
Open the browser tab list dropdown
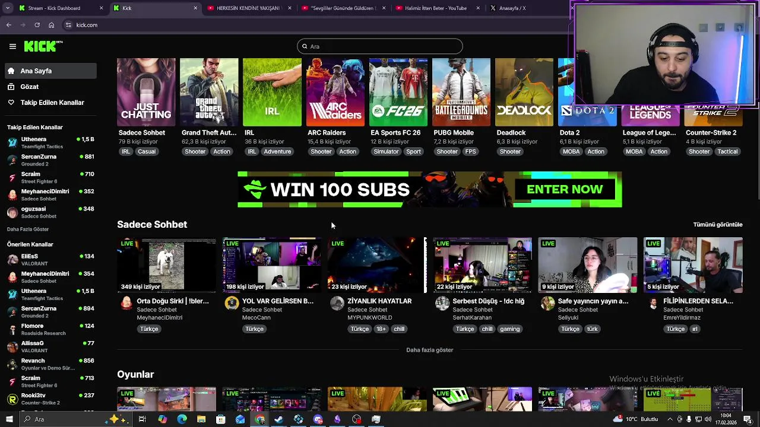click(x=7, y=8)
